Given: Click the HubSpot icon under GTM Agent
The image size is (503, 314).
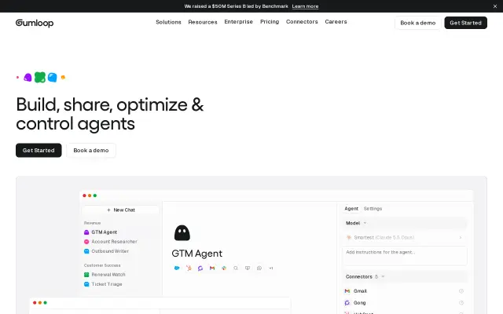Looking at the screenshot, I should (189, 268).
